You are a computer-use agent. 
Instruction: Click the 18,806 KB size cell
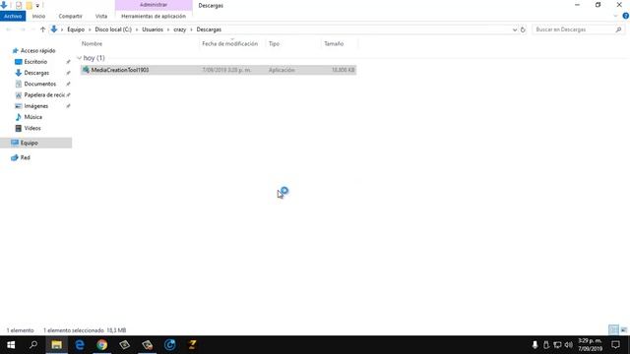tap(343, 70)
